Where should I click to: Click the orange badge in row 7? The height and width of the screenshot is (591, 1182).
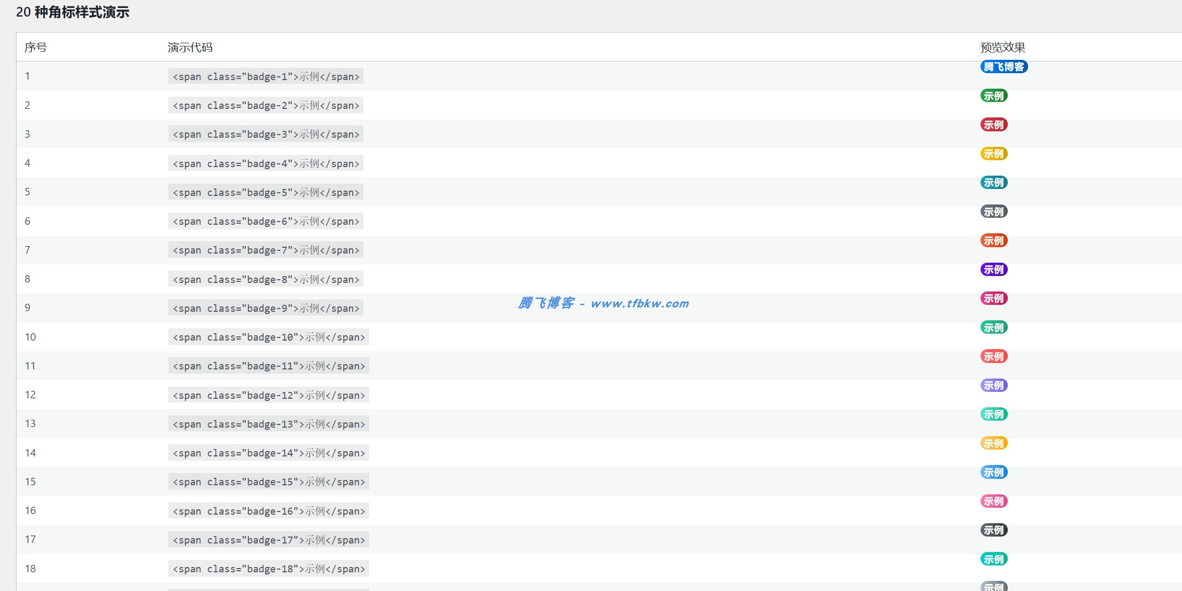click(993, 241)
